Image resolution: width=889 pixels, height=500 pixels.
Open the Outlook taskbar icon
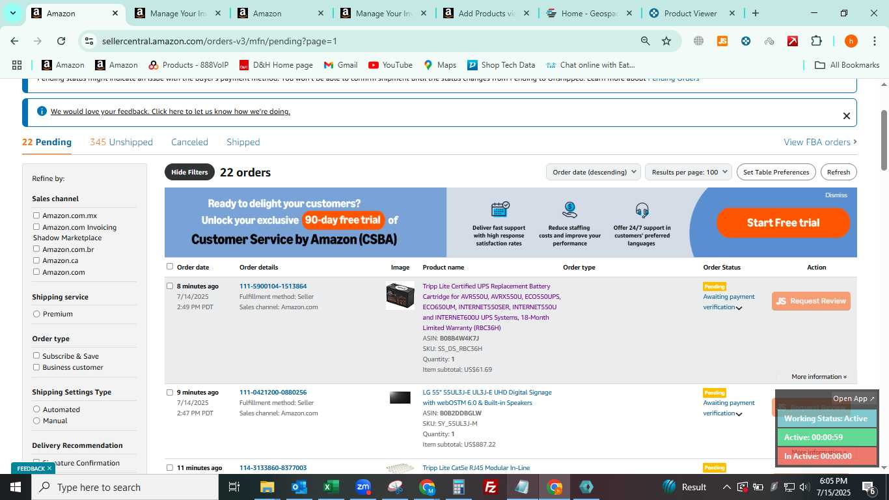299,487
